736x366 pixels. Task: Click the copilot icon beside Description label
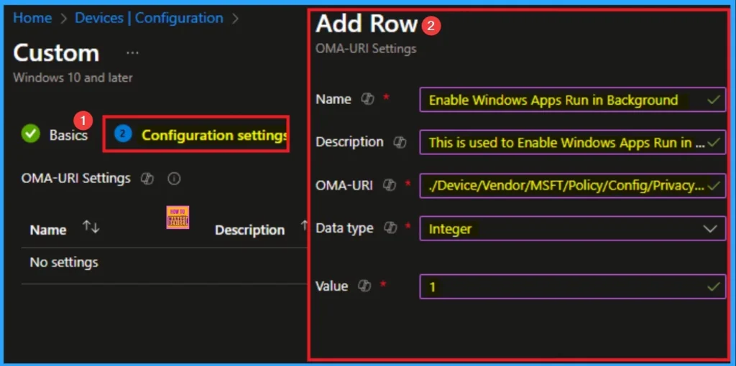(x=400, y=142)
